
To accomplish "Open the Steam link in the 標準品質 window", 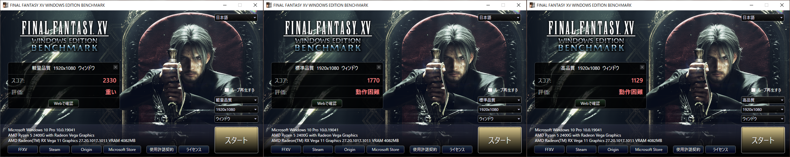I will pos(318,150).
